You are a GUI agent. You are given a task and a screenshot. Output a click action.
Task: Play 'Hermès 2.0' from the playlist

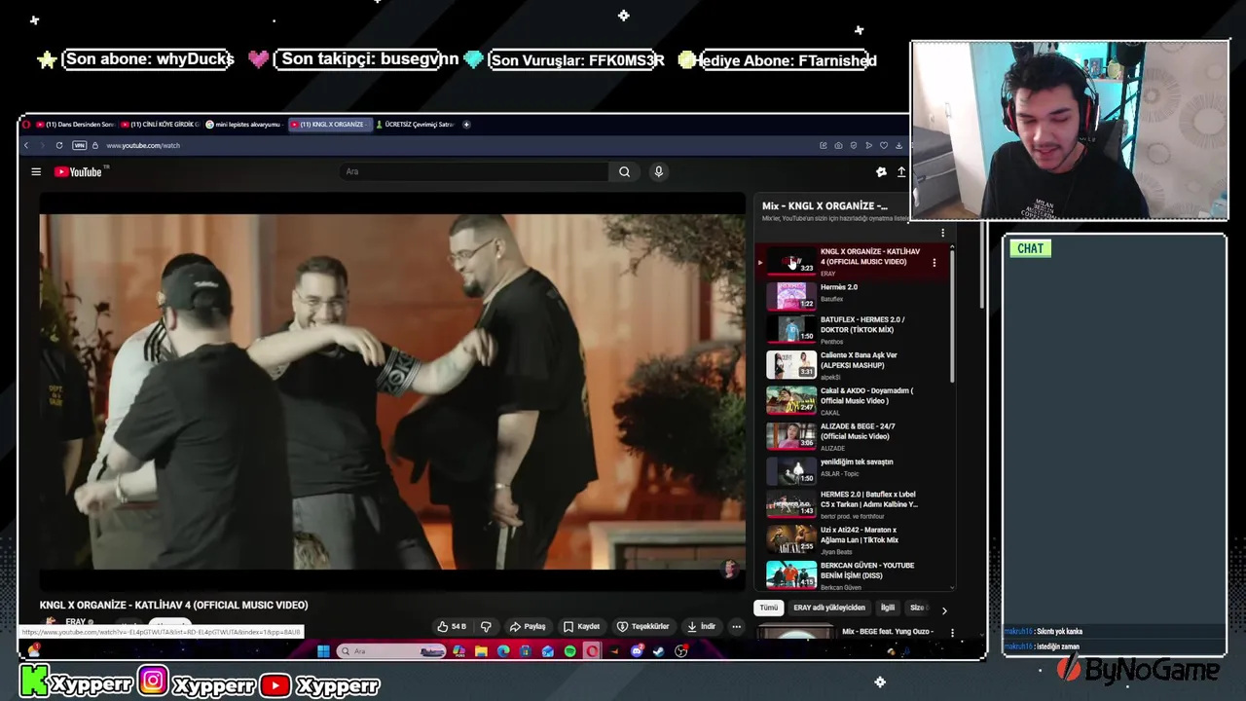point(855,295)
